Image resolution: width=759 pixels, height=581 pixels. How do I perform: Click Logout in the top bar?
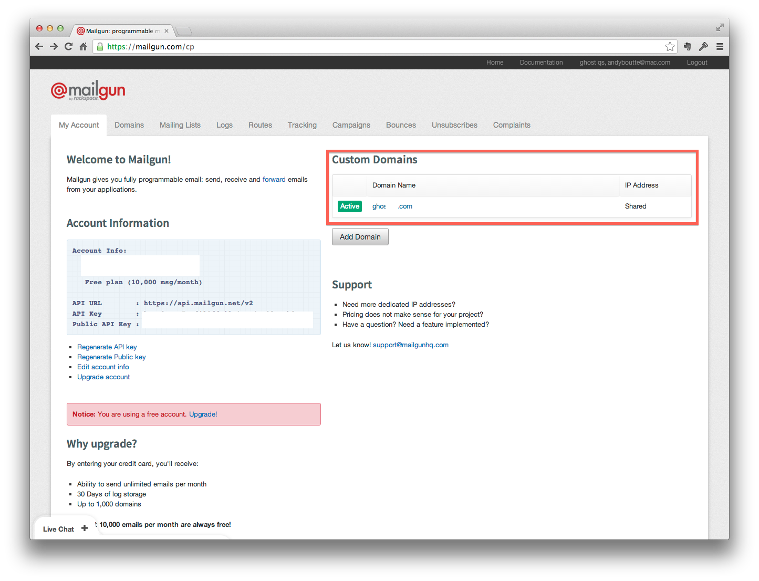coord(697,63)
